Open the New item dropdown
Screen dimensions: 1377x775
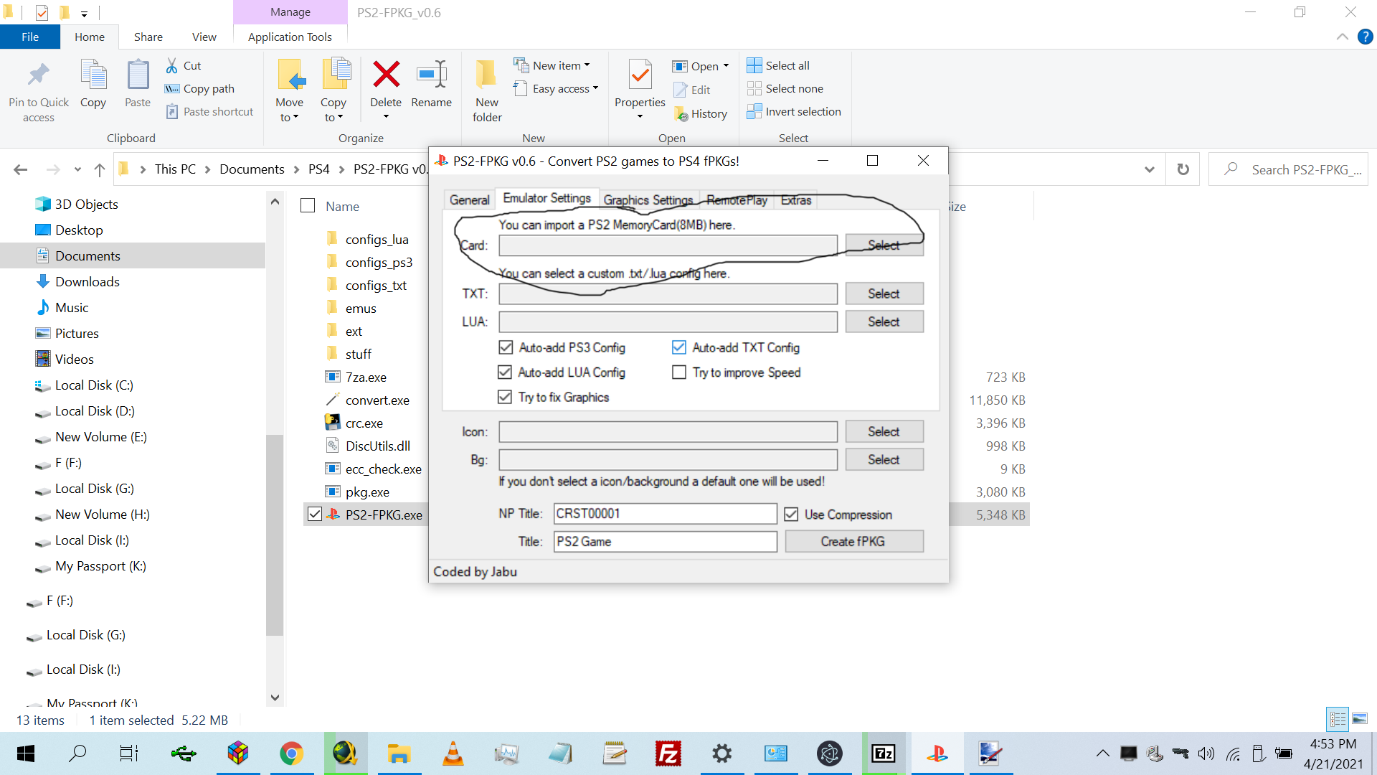[x=587, y=65]
